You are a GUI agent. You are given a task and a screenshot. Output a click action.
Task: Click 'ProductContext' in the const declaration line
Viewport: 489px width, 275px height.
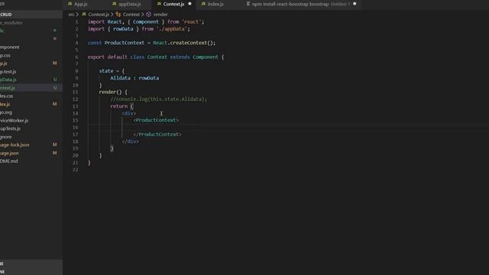pos(124,43)
